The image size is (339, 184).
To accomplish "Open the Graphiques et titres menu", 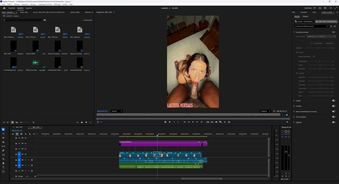I will click(45, 5).
